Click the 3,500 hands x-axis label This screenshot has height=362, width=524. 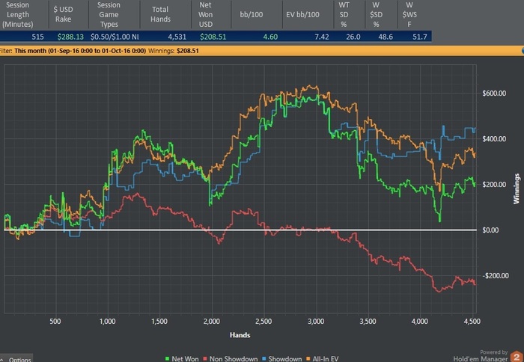tap(368, 322)
